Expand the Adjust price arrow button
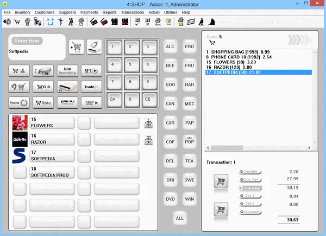Screen dimensions: 326x236 pos(91,102)
